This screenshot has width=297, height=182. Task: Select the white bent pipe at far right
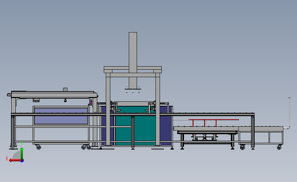289,113
